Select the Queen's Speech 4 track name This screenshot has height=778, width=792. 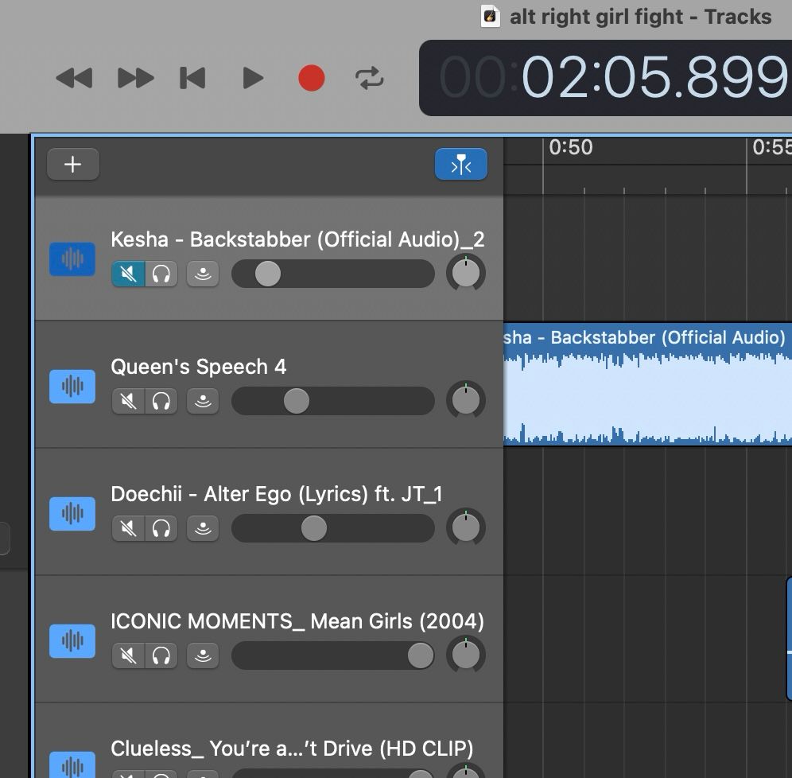pos(199,367)
